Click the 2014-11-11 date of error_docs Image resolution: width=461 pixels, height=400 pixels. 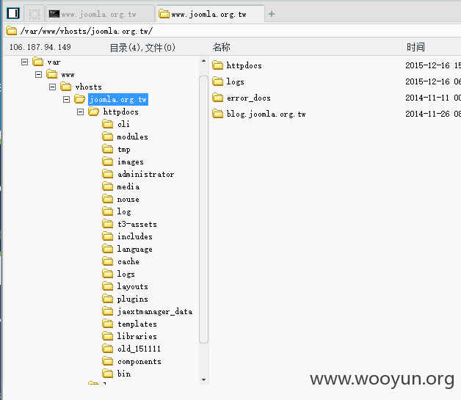427,98
